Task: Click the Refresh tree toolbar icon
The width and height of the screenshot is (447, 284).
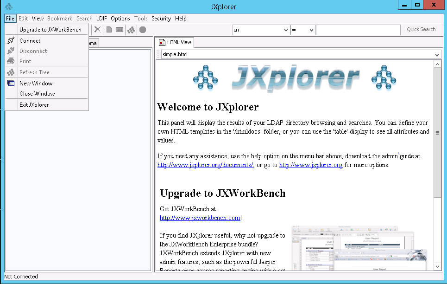Action: (x=131, y=29)
